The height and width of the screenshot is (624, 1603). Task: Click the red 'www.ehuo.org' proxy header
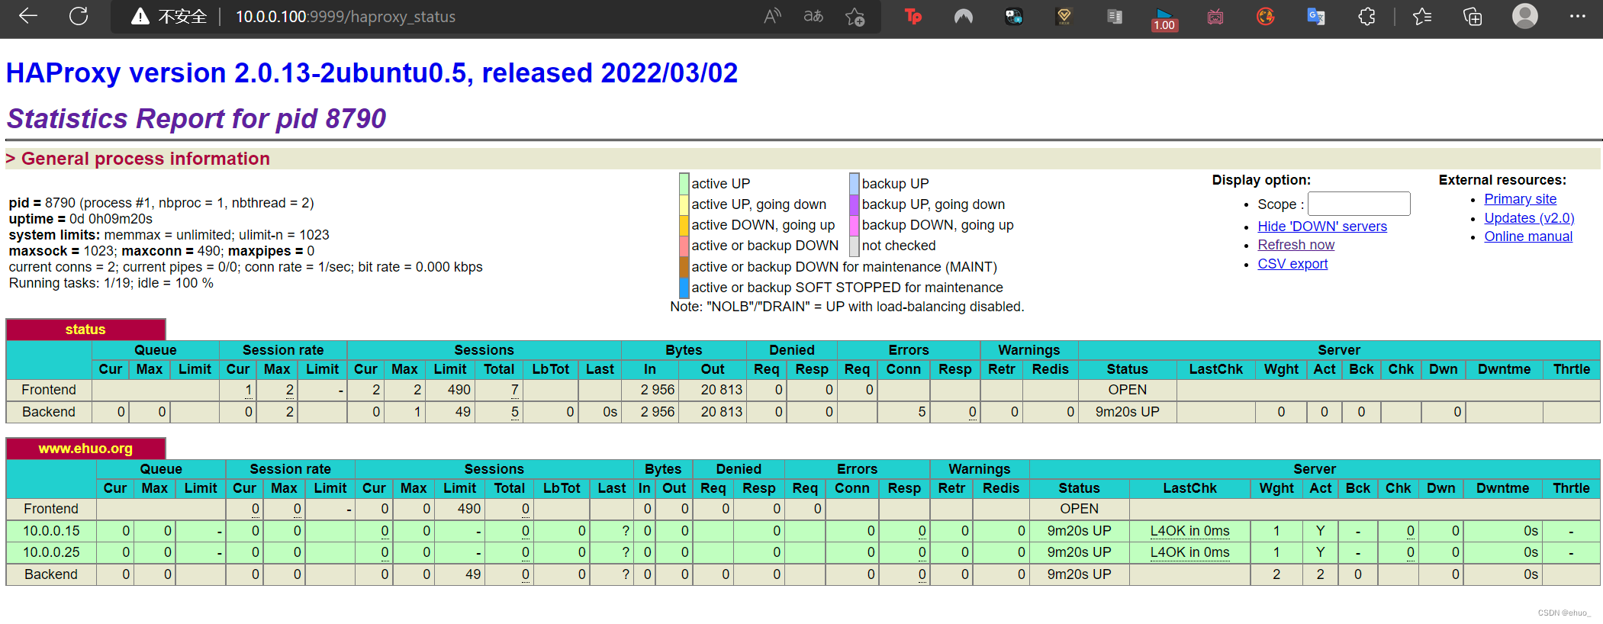click(85, 449)
